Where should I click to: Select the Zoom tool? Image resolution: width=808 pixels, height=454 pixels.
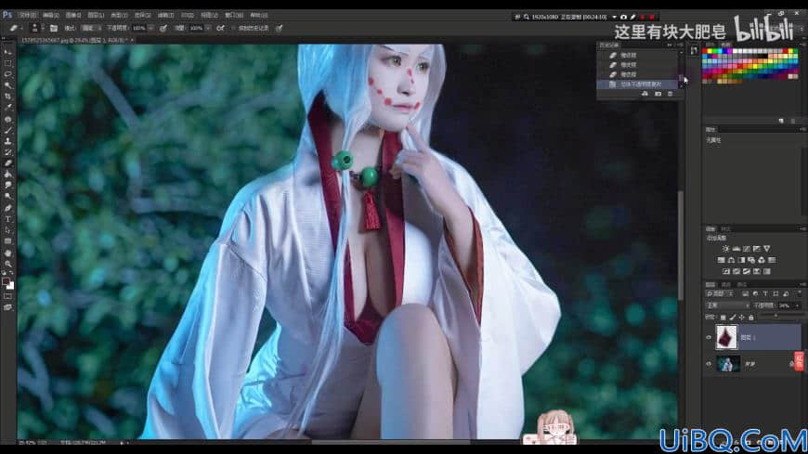click(7, 264)
